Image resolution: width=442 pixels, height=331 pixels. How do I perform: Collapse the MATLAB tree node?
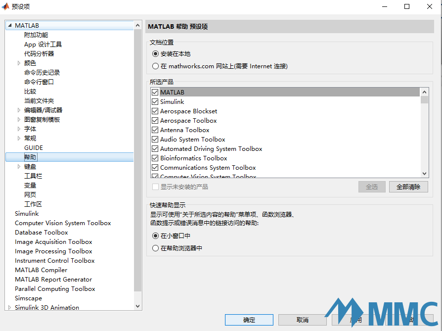tap(10, 25)
